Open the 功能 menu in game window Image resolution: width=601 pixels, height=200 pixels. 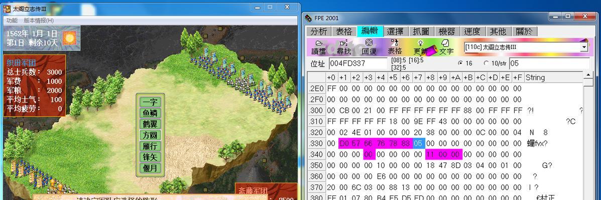[12, 20]
